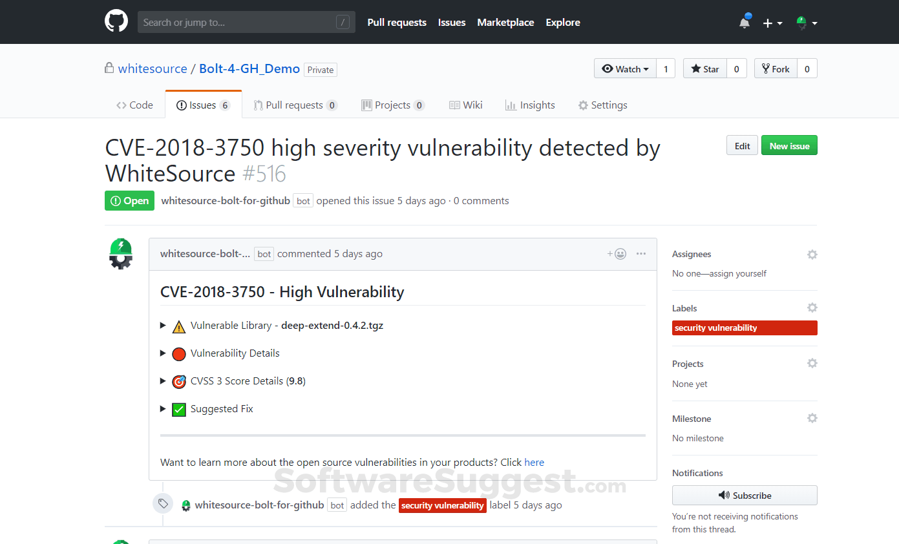
Task: Click the CVSS target icon
Action: coord(179,382)
